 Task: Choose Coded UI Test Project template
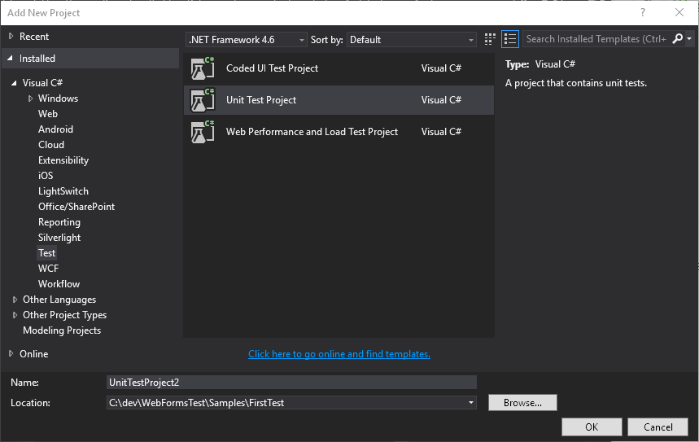click(339, 68)
